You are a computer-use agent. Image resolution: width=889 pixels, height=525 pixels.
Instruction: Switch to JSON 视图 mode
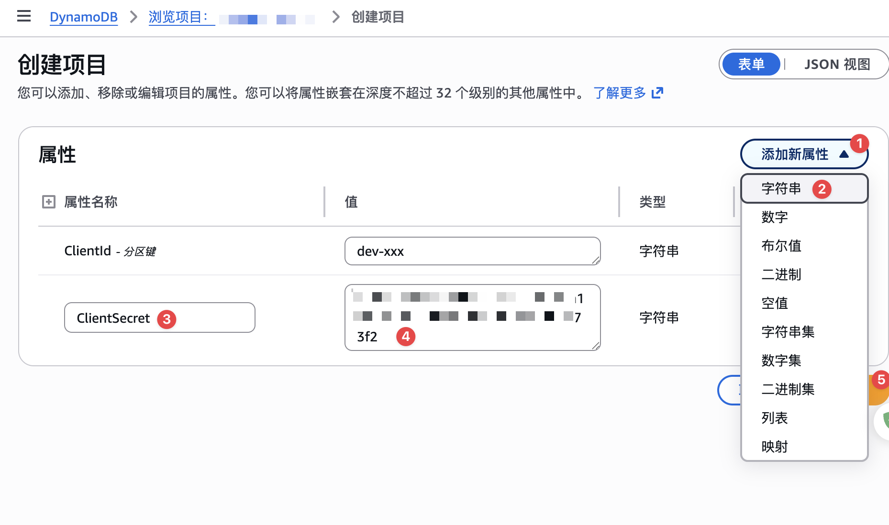click(x=837, y=64)
